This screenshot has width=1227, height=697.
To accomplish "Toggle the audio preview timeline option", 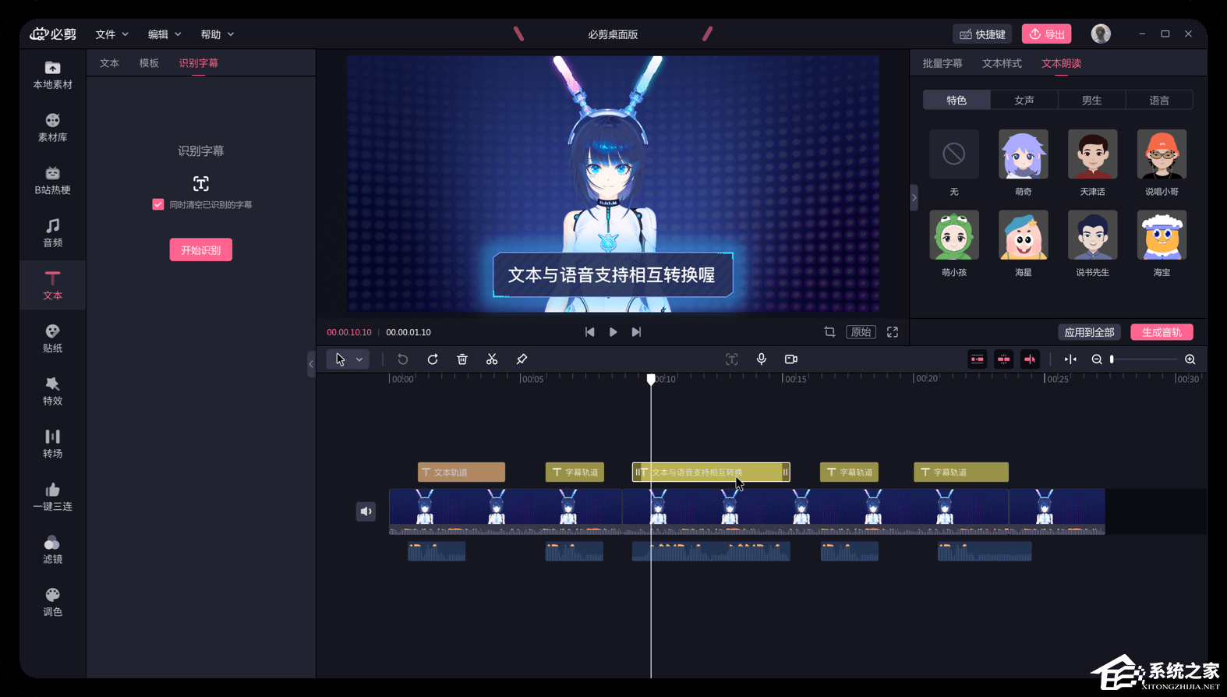I will 1030,359.
